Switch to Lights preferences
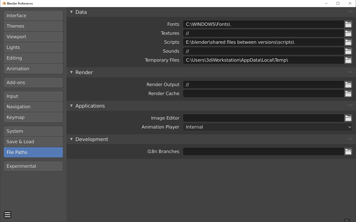 coord(34,47)
